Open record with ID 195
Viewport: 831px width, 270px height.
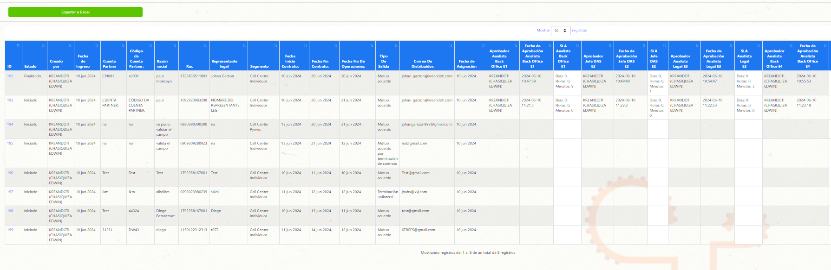point(10,144)
